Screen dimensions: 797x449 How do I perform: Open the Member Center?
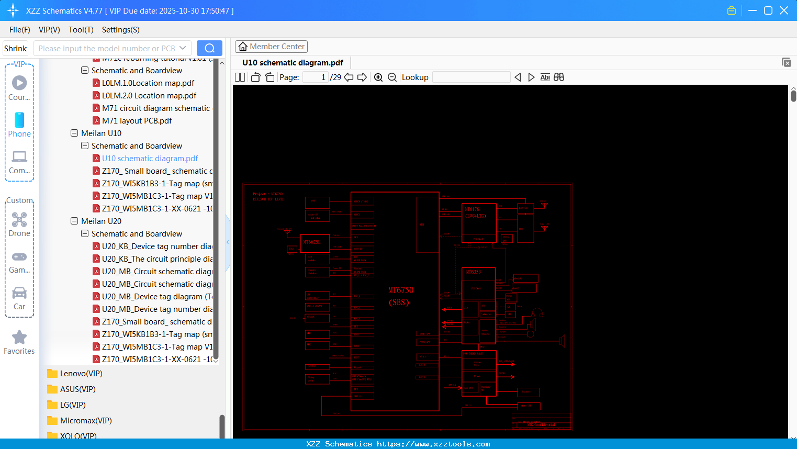tap(271, 47)
